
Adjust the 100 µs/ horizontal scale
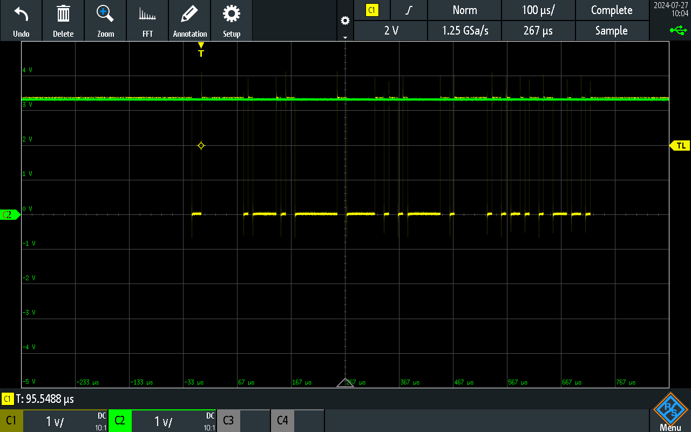[538, 10]
